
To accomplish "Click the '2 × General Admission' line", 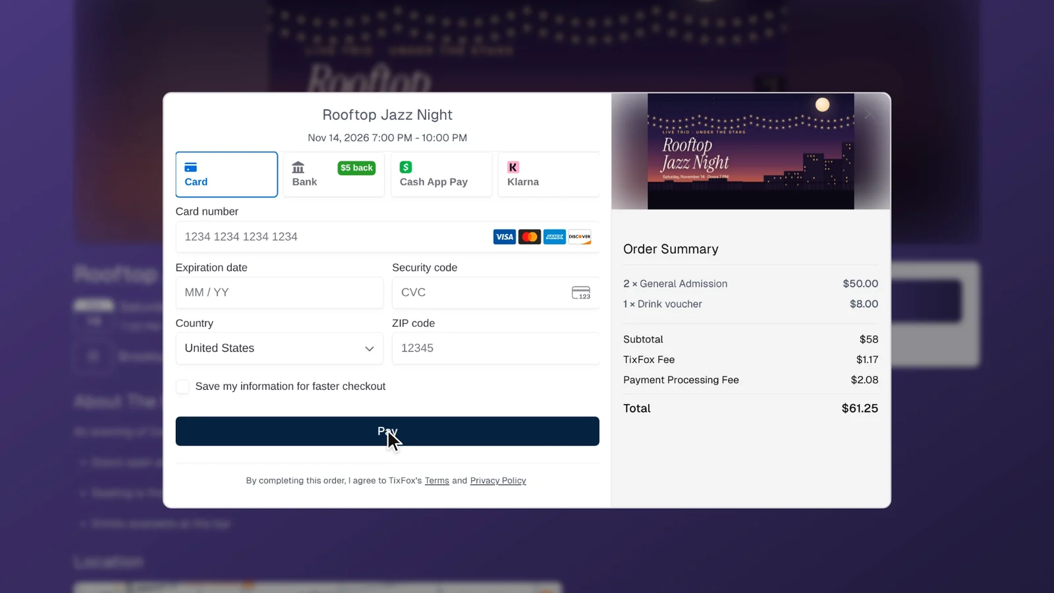I will 675,284.
